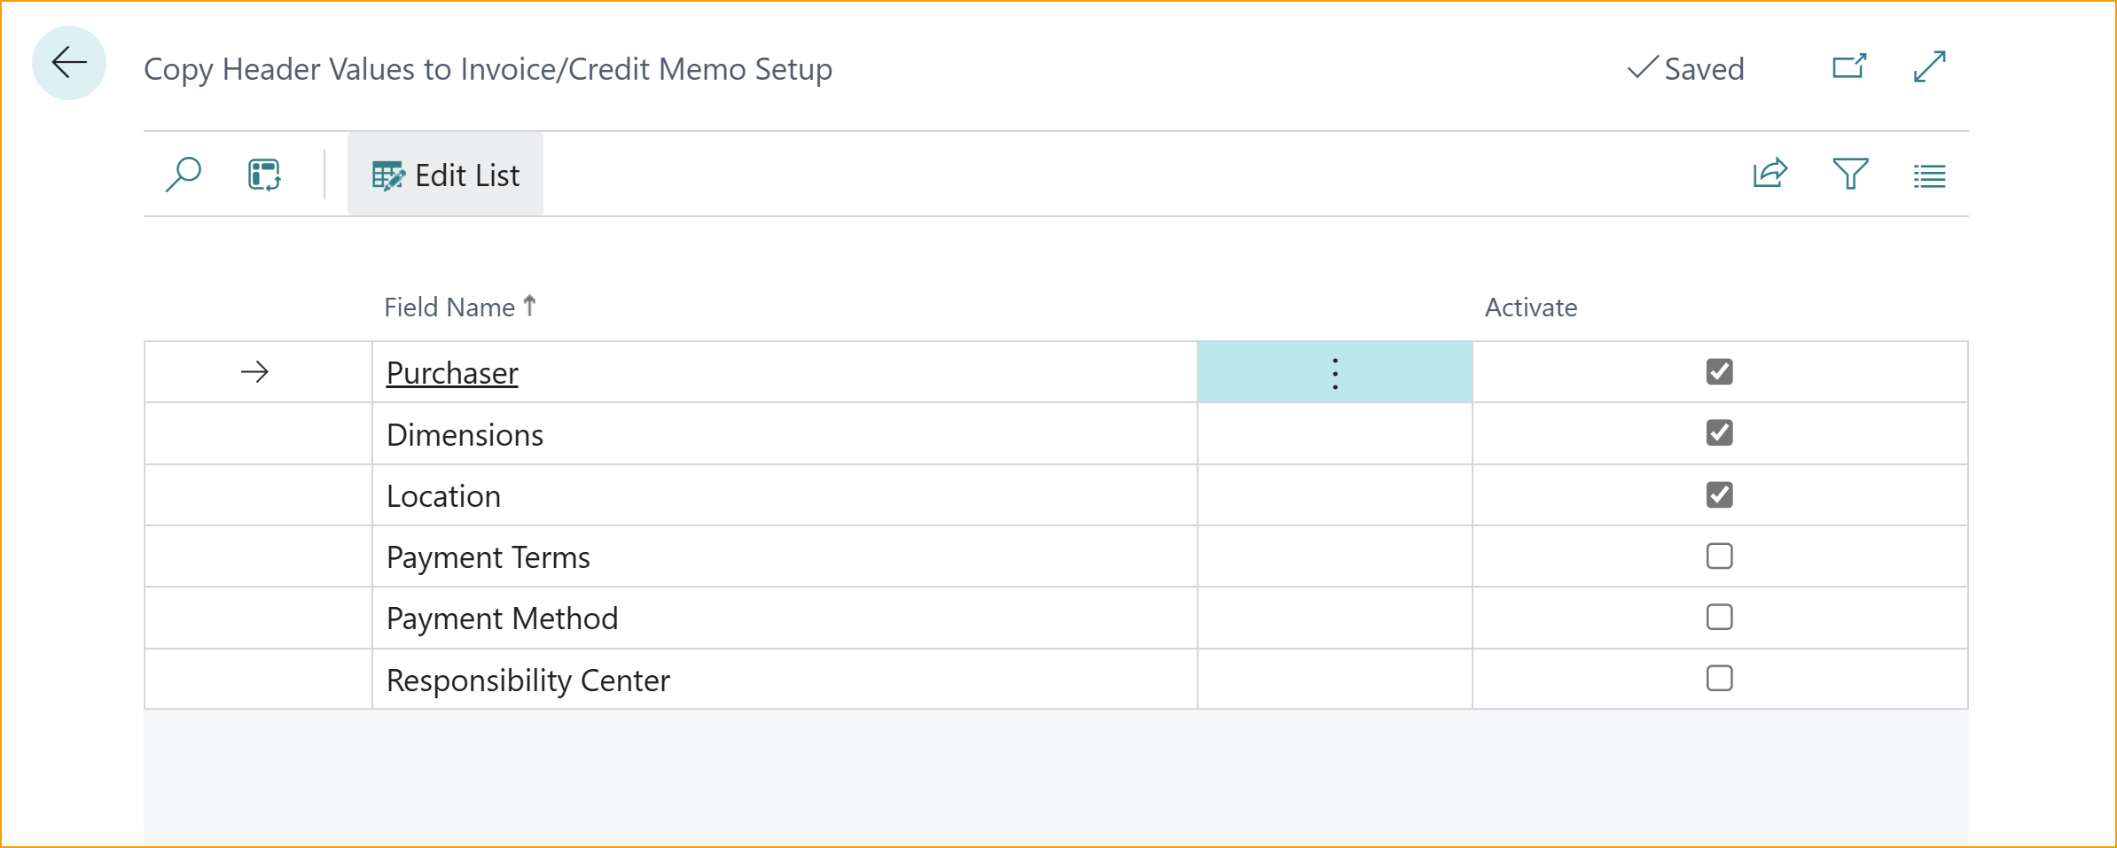2117x848 pixels.
Task: Open the Filter pane icon
Action: [1849, 175]
